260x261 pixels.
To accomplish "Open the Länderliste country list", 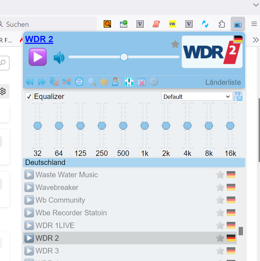I will (x=223, y=82).
